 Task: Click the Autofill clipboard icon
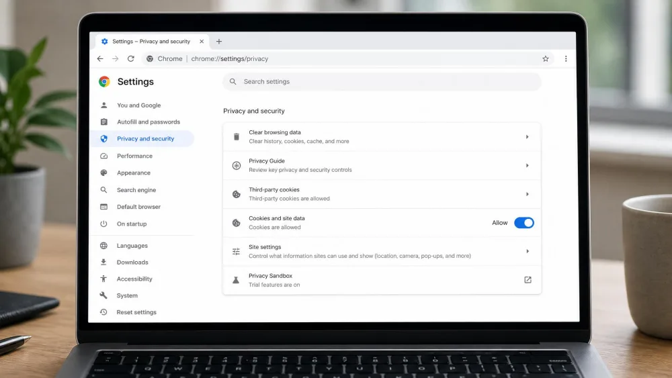103,122
